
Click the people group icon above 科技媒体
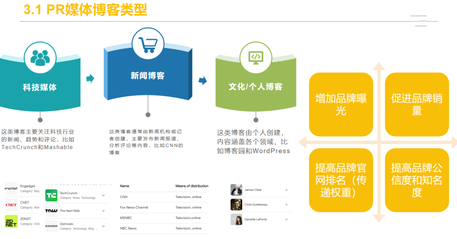(x=40, y=58)
